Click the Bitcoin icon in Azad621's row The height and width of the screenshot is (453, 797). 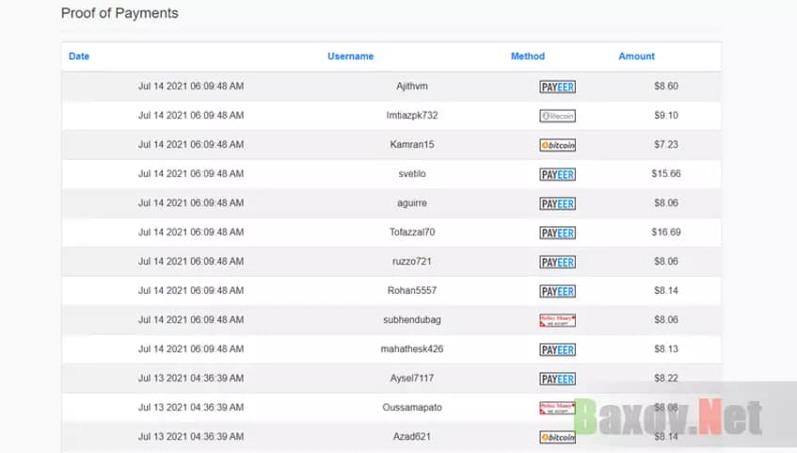point(557,437)
